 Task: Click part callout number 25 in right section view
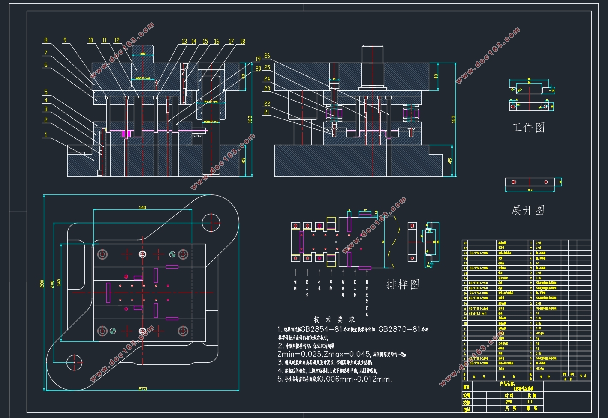click(267, 68)
